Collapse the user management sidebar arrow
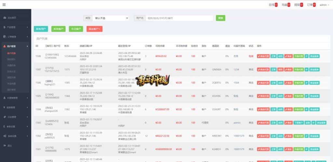This screenshot has width=333, height=162. click(x=27, y=46)
